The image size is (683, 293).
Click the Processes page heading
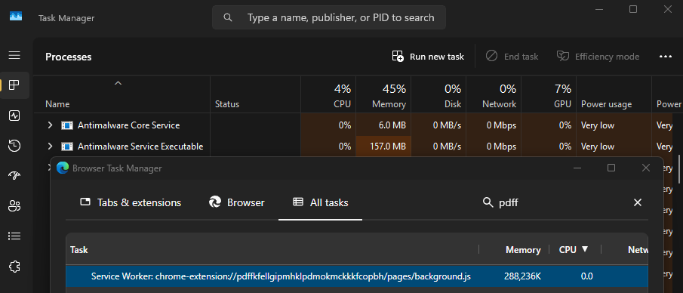click(69, 57)
